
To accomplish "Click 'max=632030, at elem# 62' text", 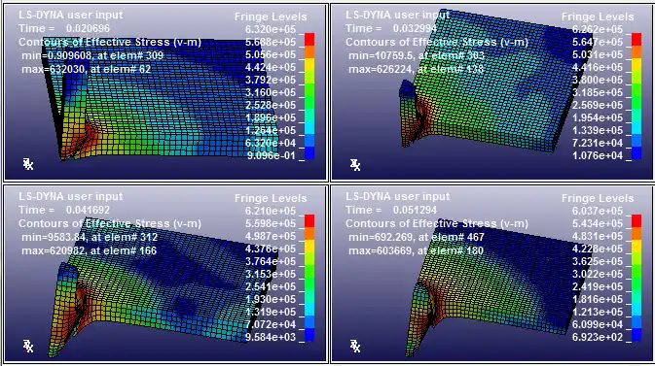I will click(x=86, y=69).
